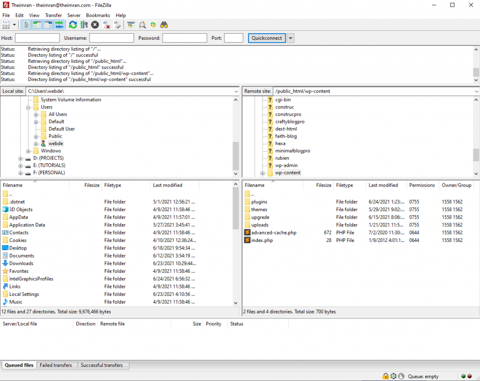
Task: Click the Disconnect from server icon
Action: coord(106,25)
